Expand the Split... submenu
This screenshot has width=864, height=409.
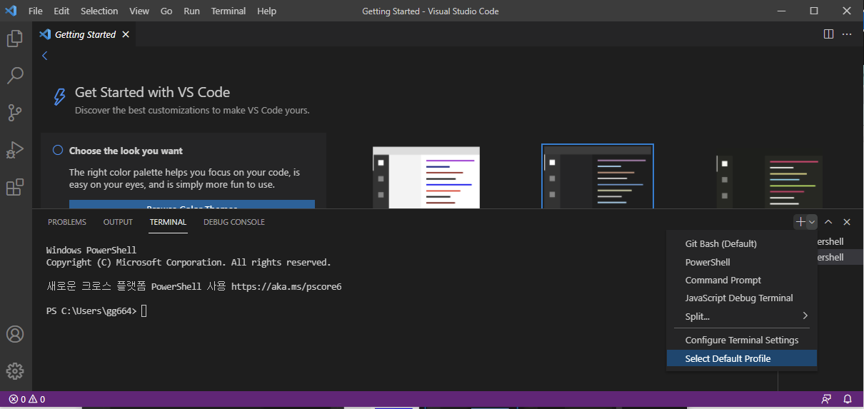click(742, 315)
